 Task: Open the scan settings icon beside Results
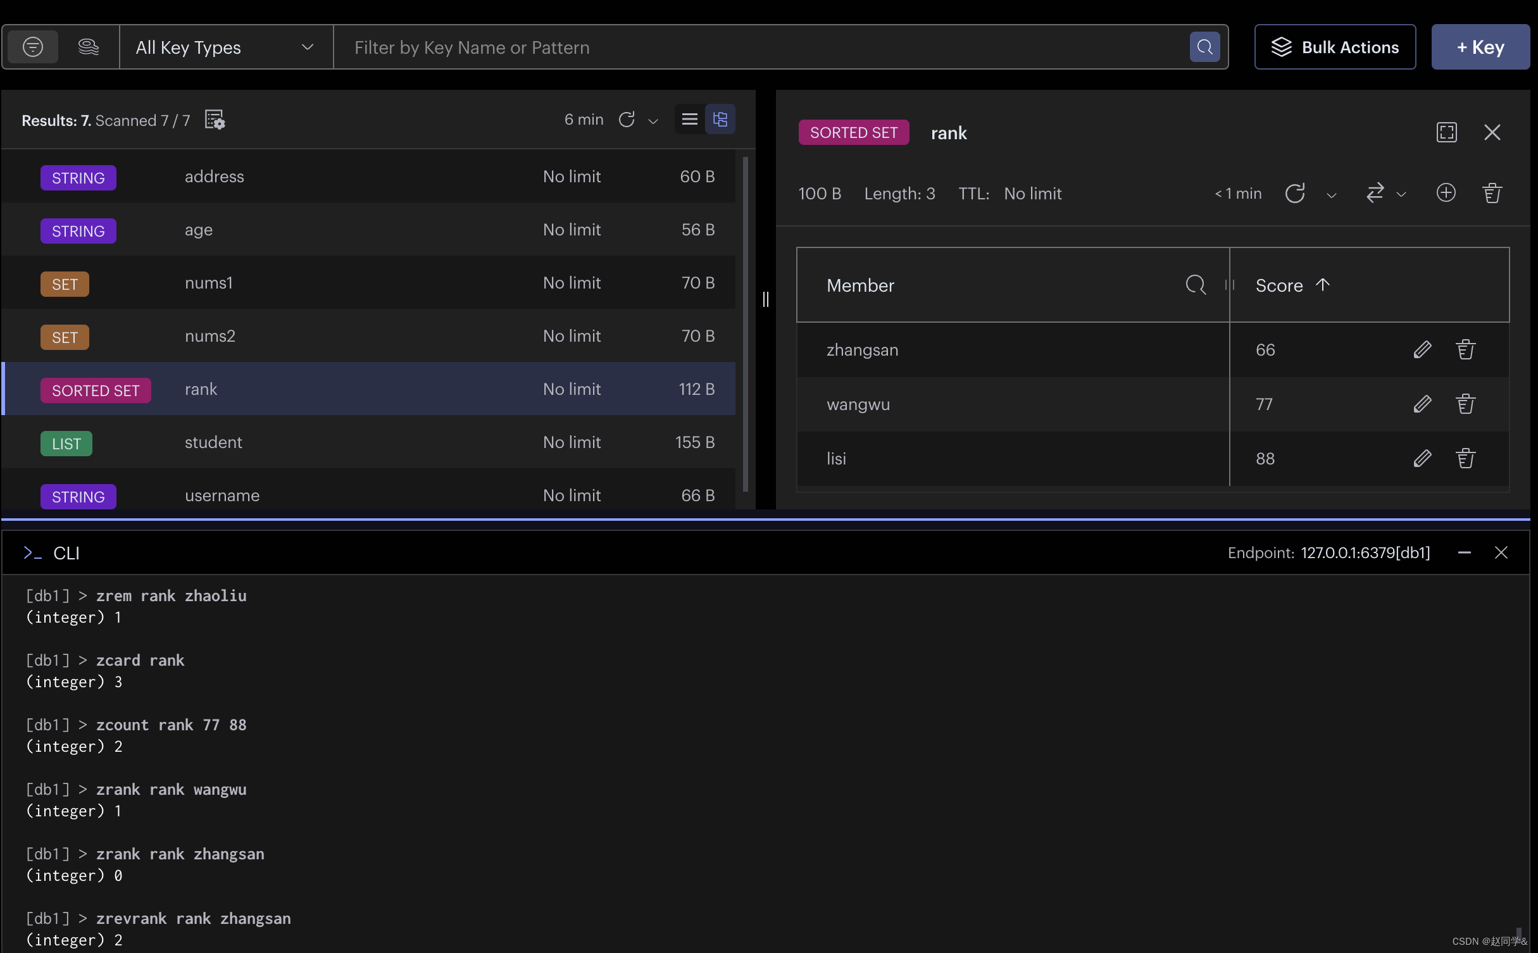[215, 120]
